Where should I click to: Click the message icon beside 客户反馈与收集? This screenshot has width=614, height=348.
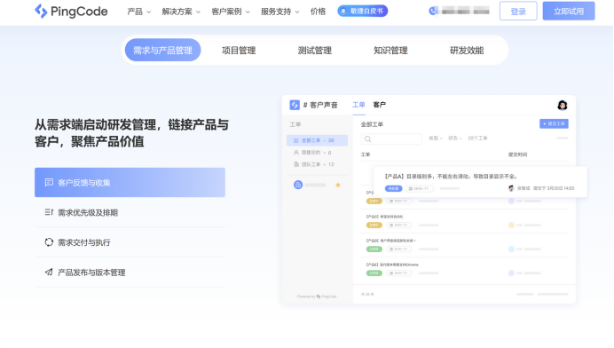tap(49, 183)
